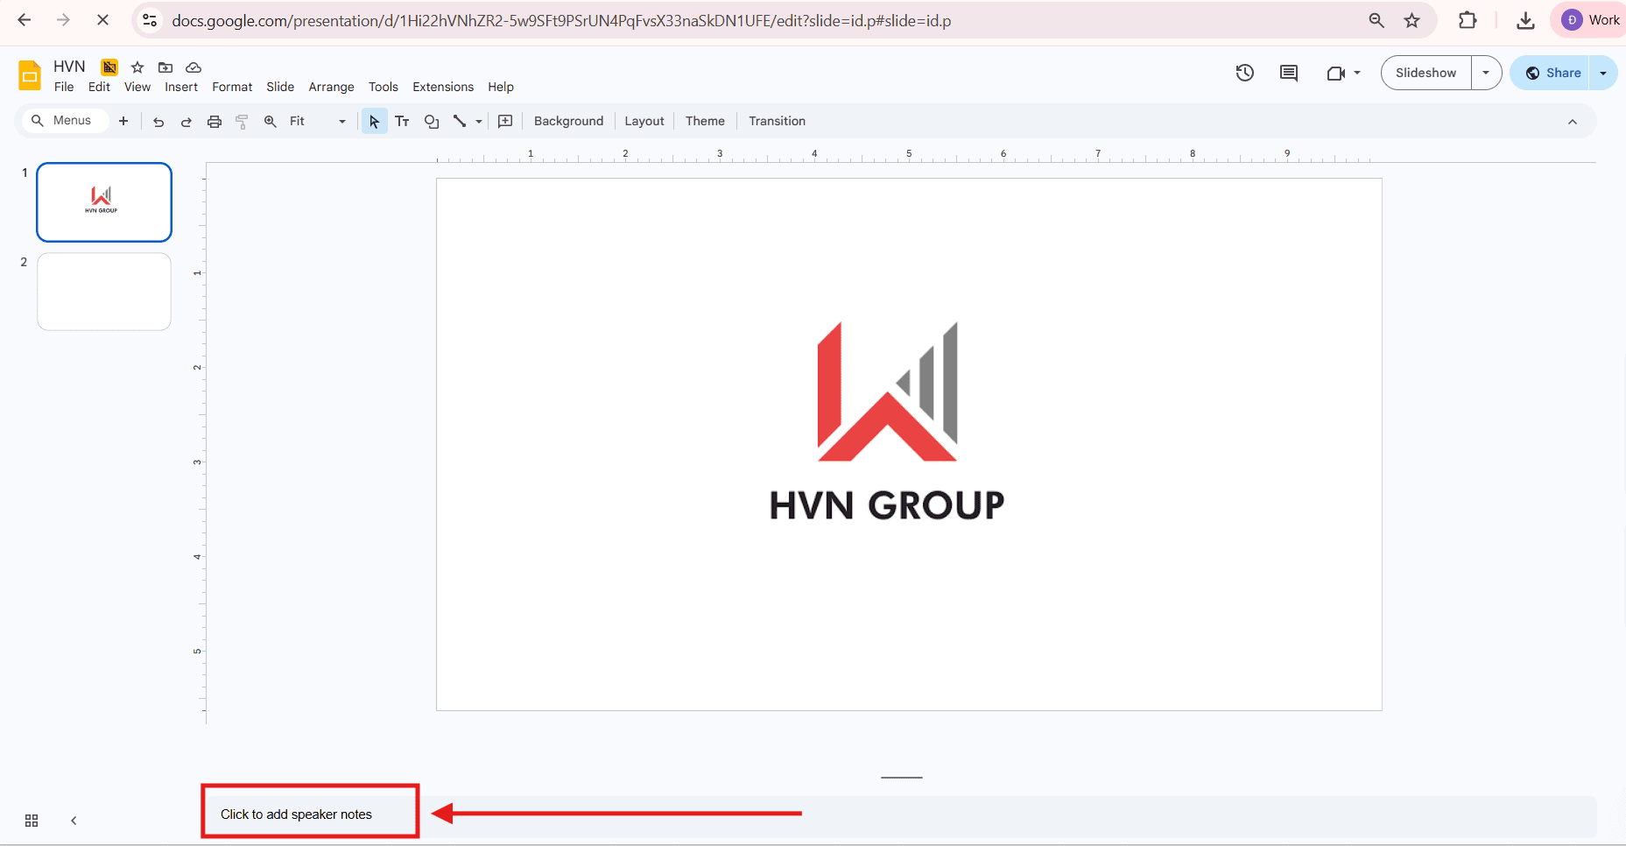This screenshot has height=846, width=1626.
Task: Insert a comment with the comment icon
Action: tap(504, 121)
